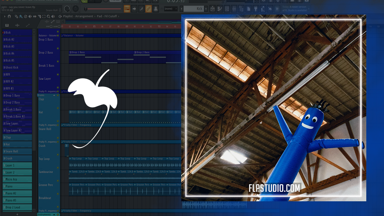
Task: Click bar 89 on the timeline ruler
Action: click(x=127, y=26)
